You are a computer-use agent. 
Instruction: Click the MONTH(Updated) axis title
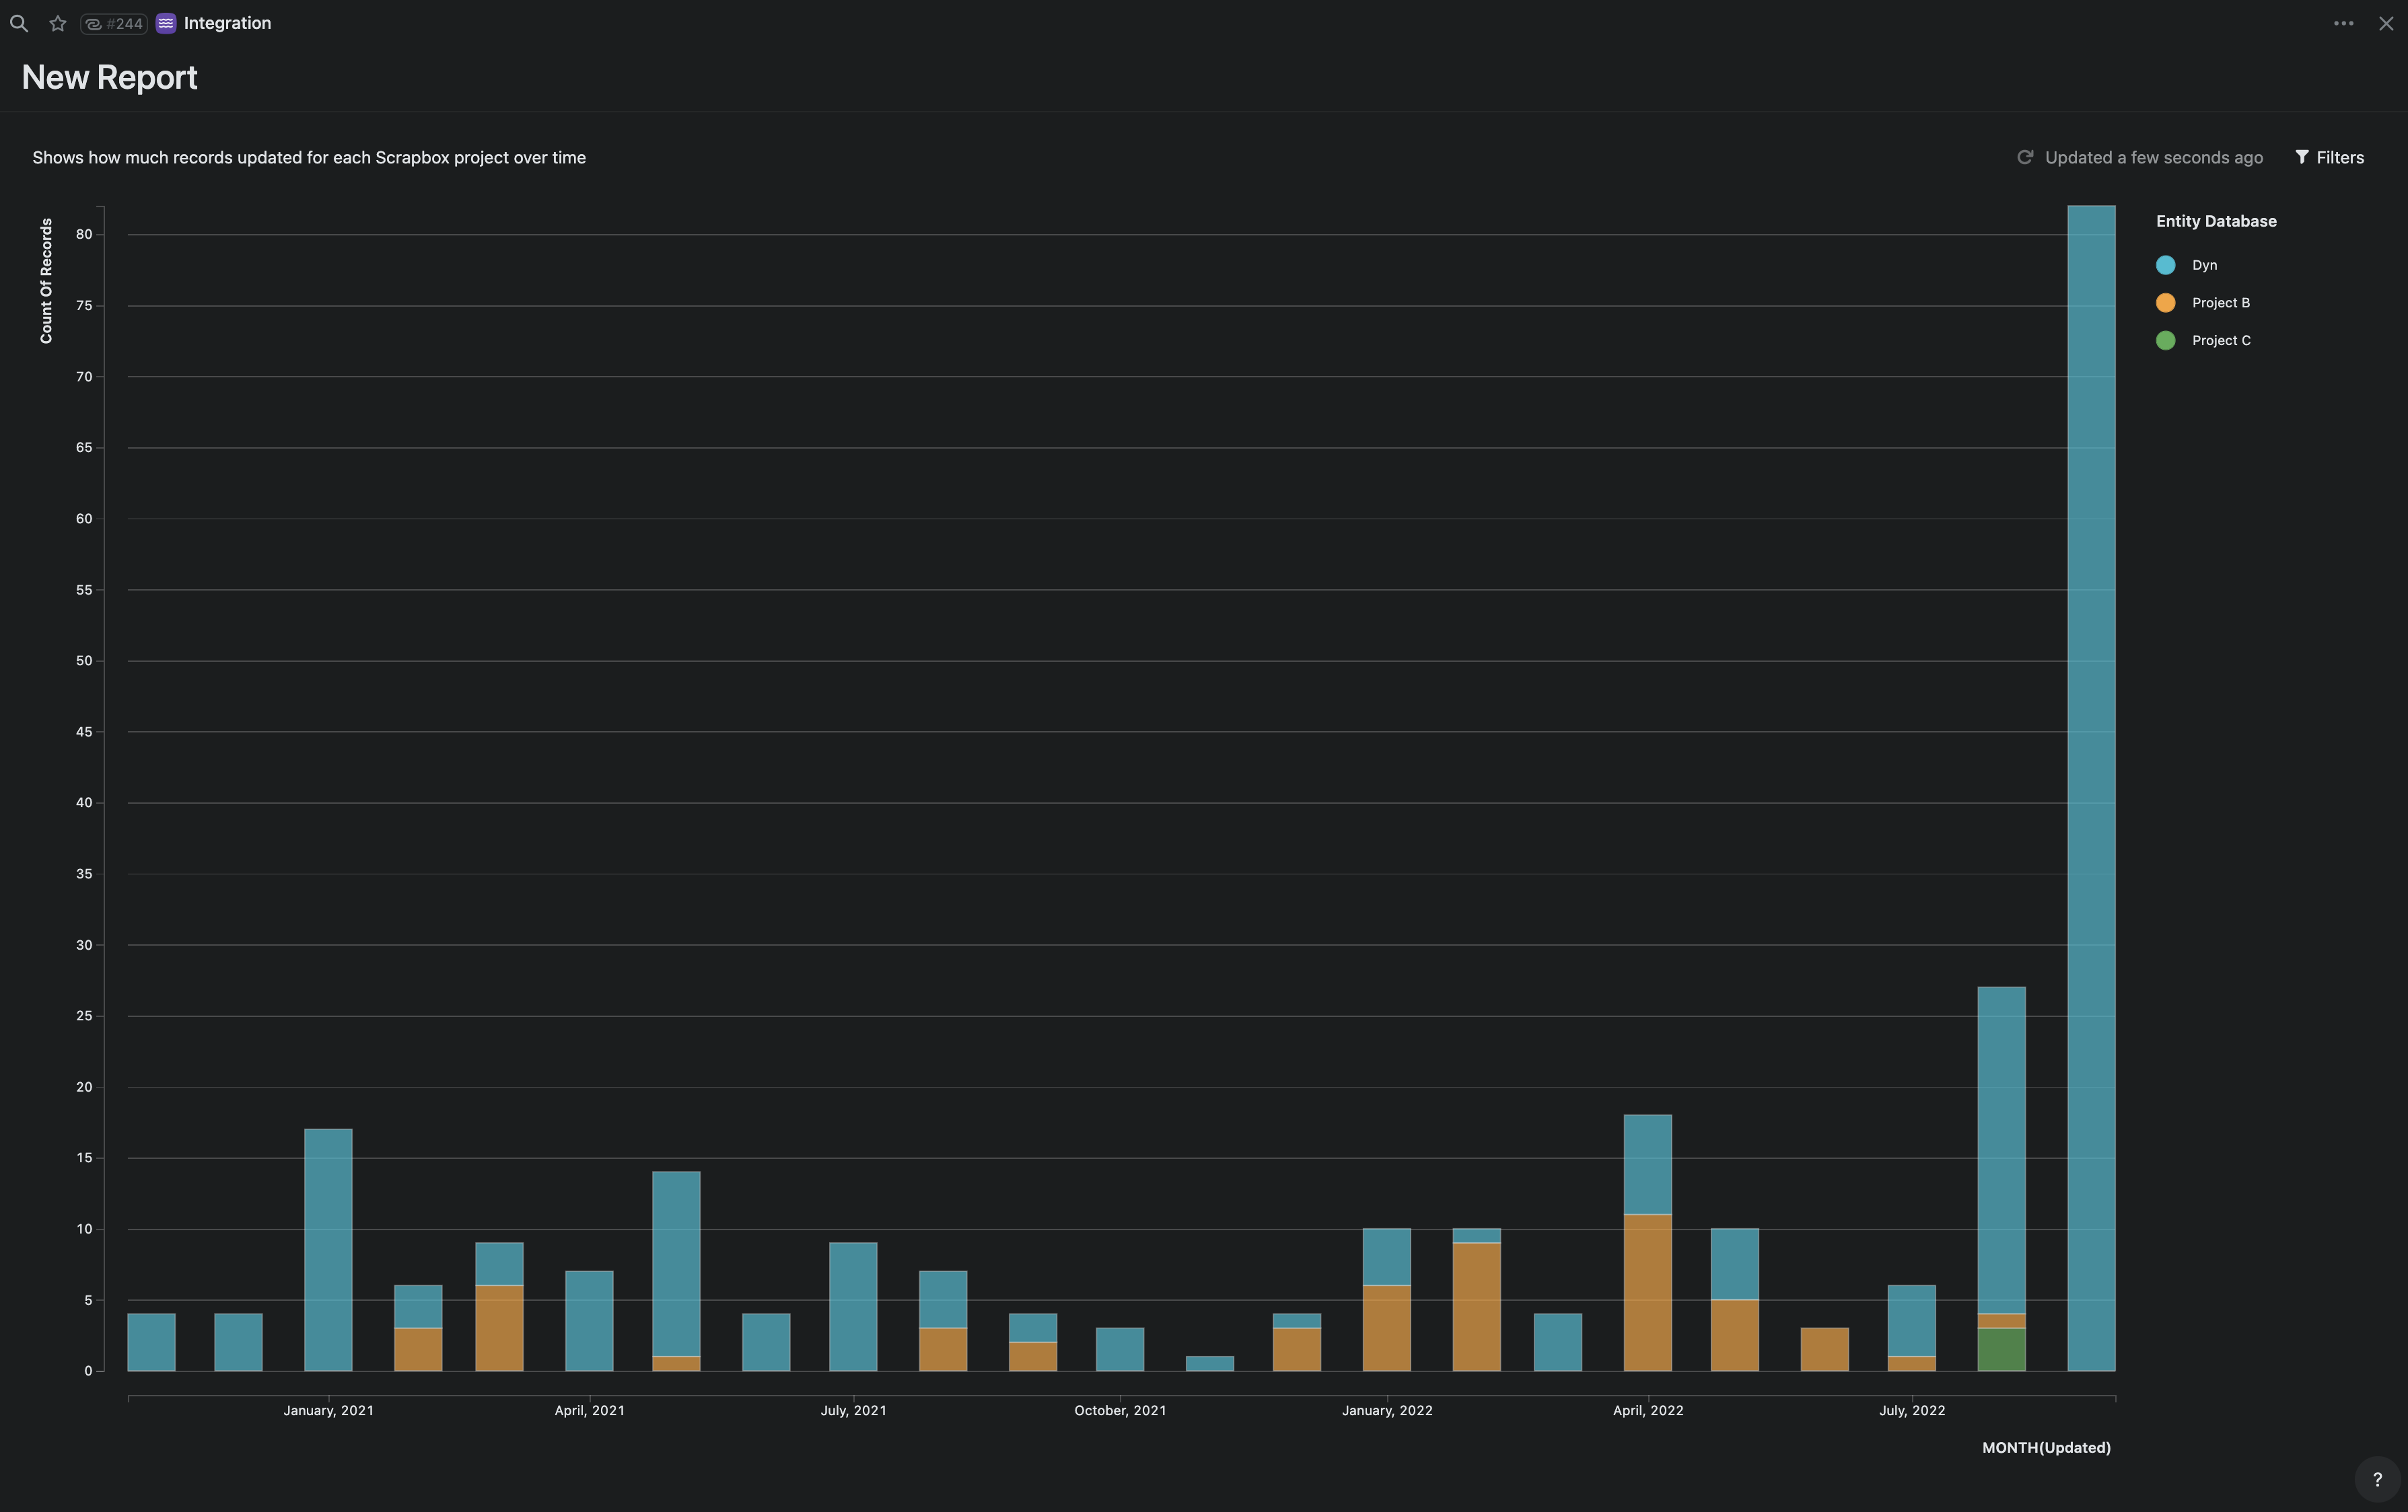point(2046,1447)
